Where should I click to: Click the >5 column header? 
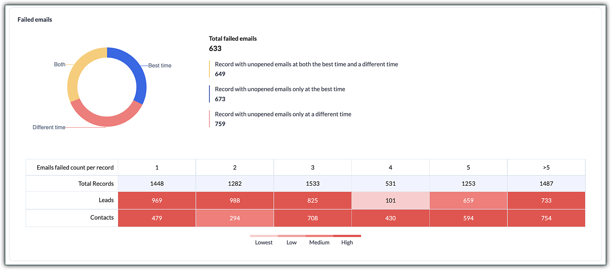coord(546,167)
